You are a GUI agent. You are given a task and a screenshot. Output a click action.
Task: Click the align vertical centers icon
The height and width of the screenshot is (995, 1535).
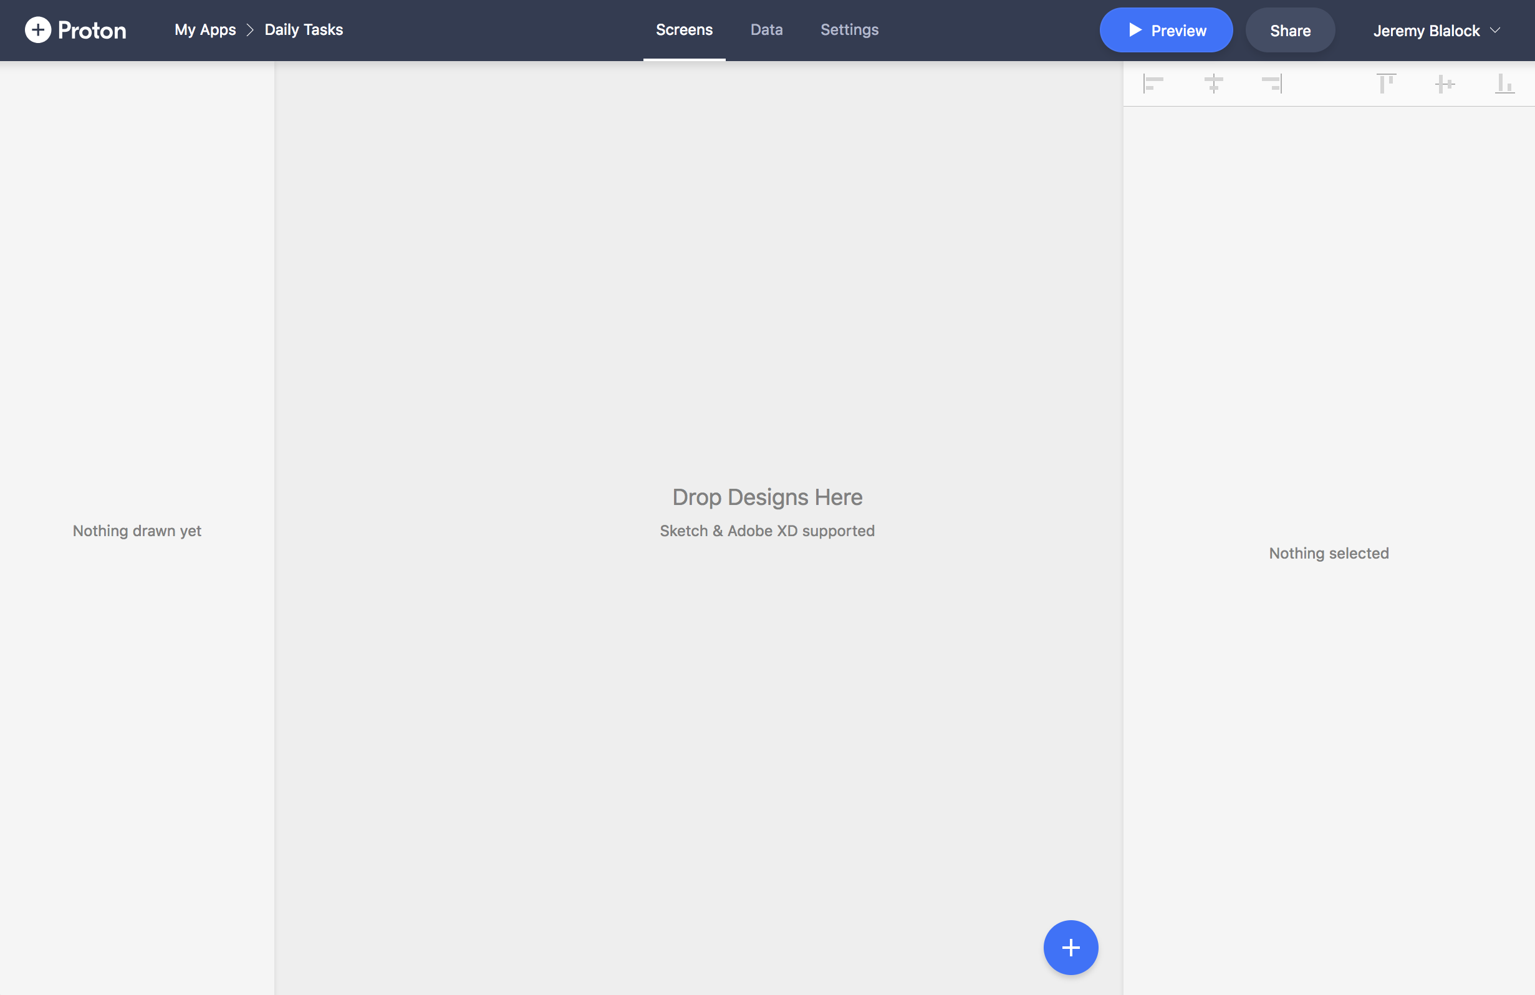[1445, 84]
